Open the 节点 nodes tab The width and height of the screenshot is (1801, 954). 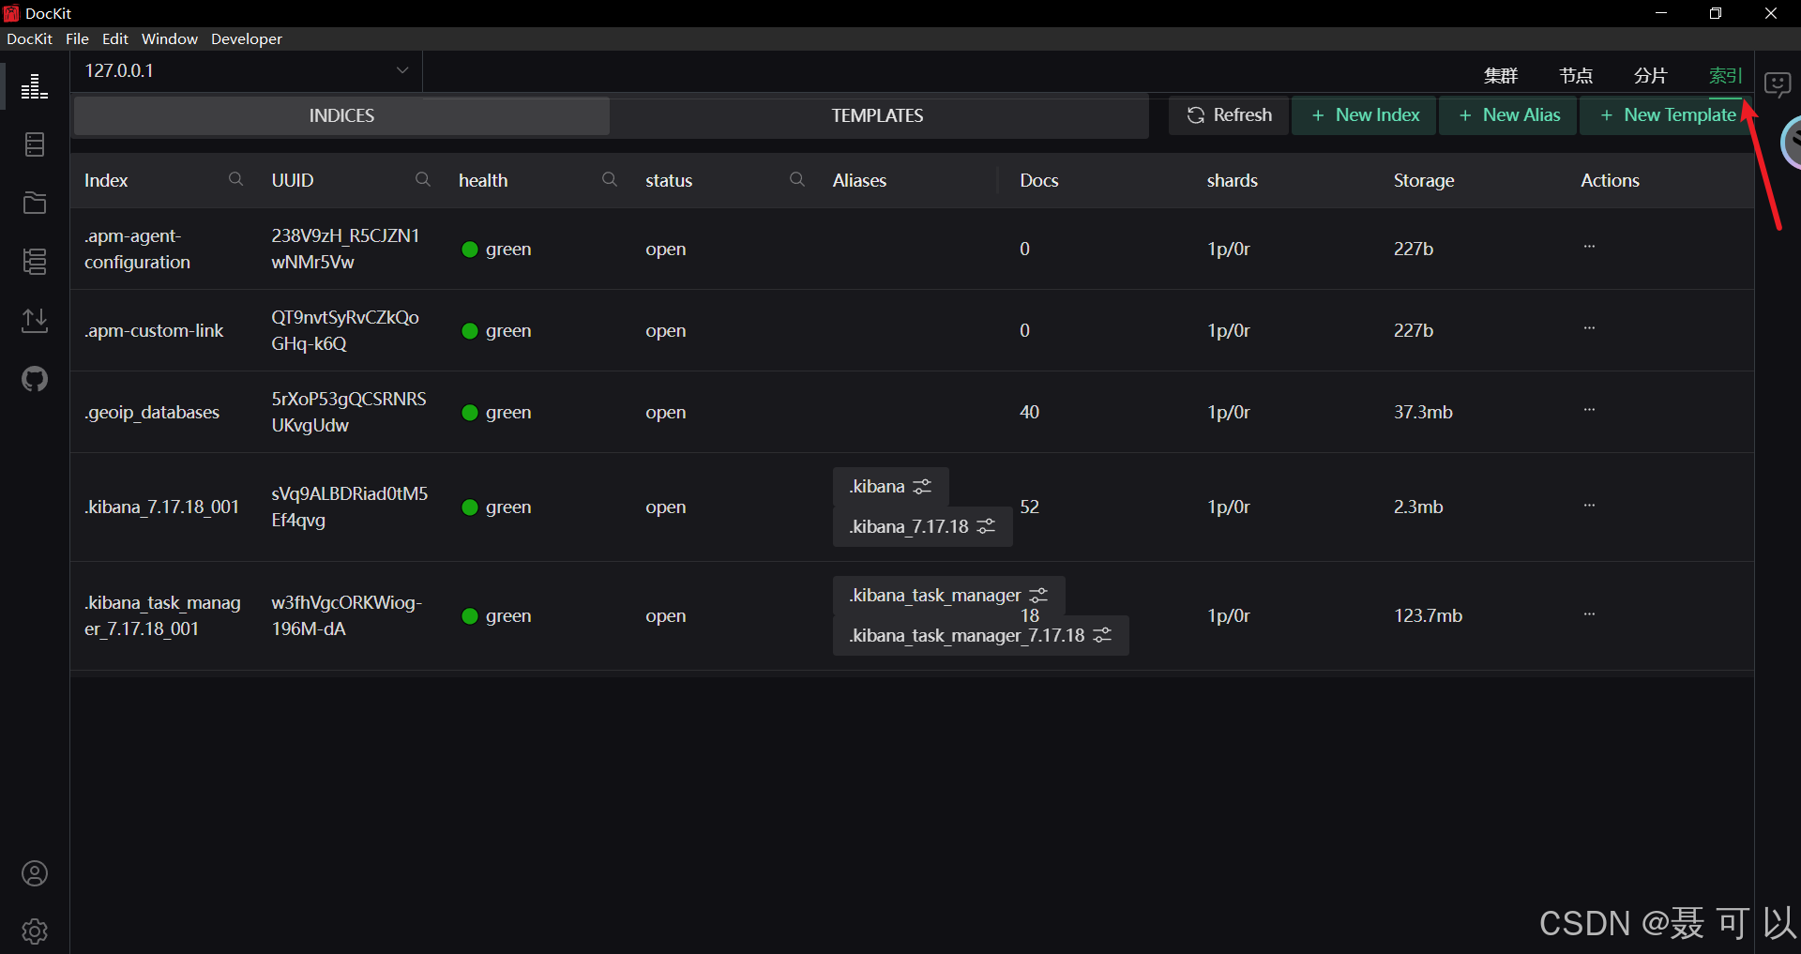pos(1576,76)
